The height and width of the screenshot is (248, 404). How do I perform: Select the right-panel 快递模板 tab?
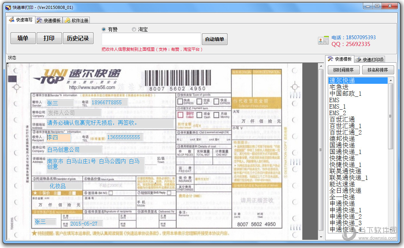[340, 59]
